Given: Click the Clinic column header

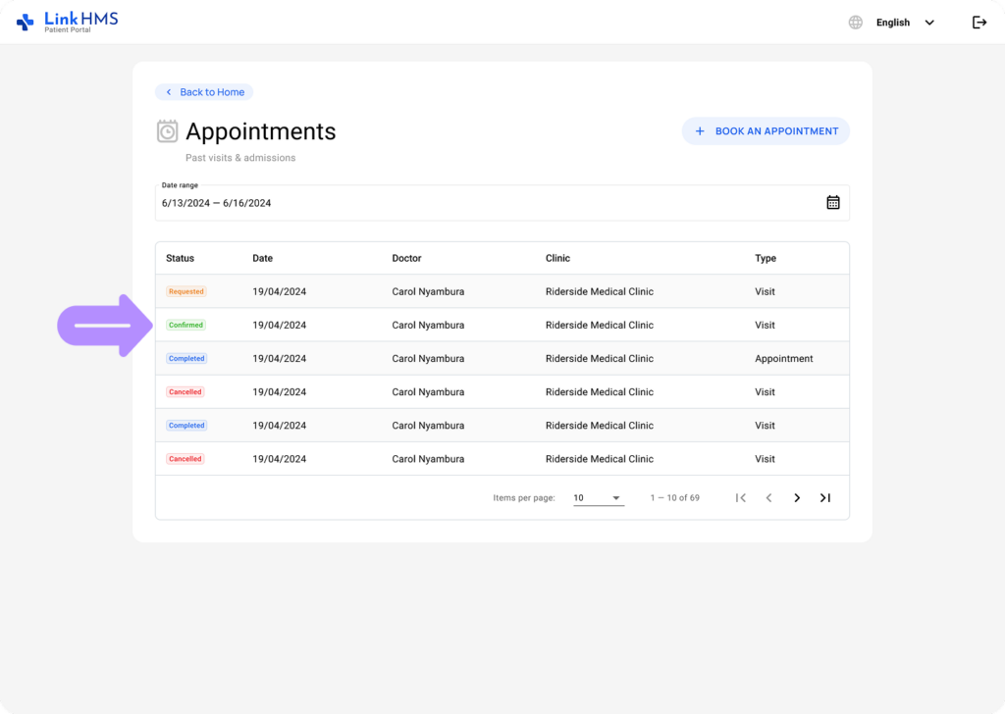Looking at the screenshot, I should (557, 258).
